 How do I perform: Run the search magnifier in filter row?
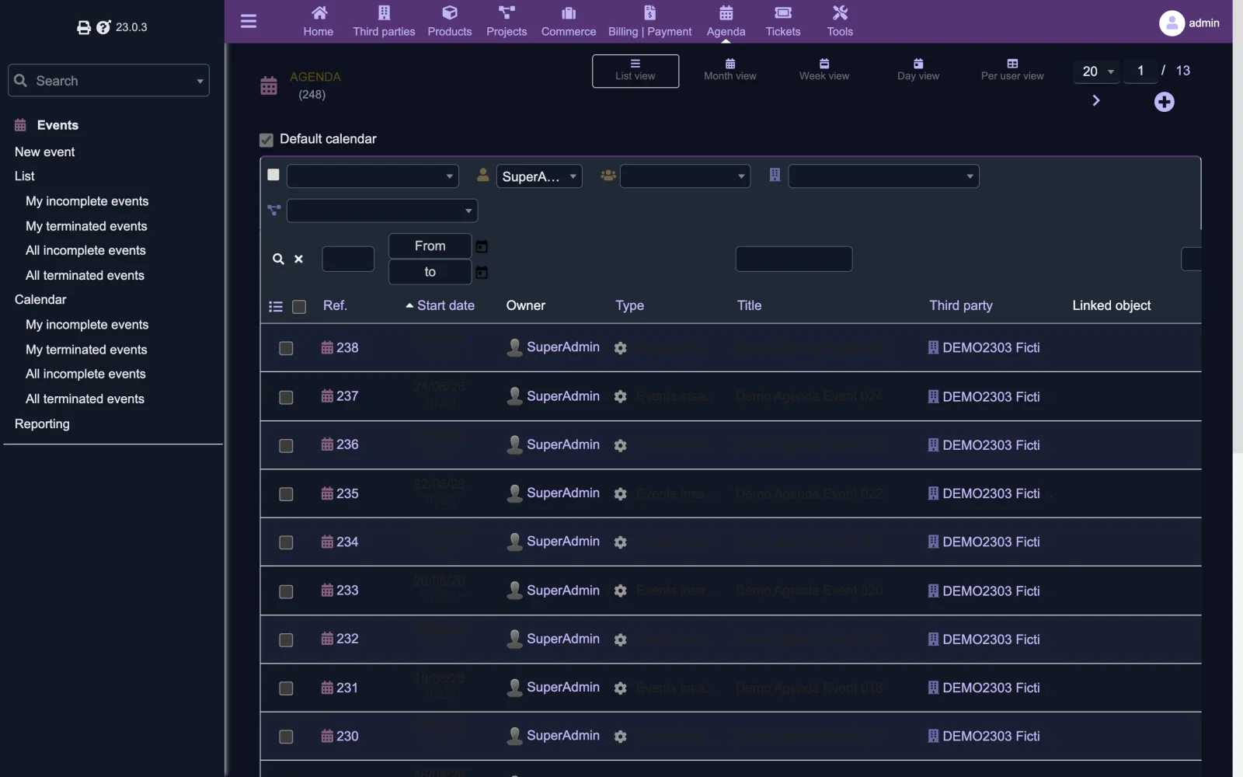pyautogui.click(x=278, y=259)
